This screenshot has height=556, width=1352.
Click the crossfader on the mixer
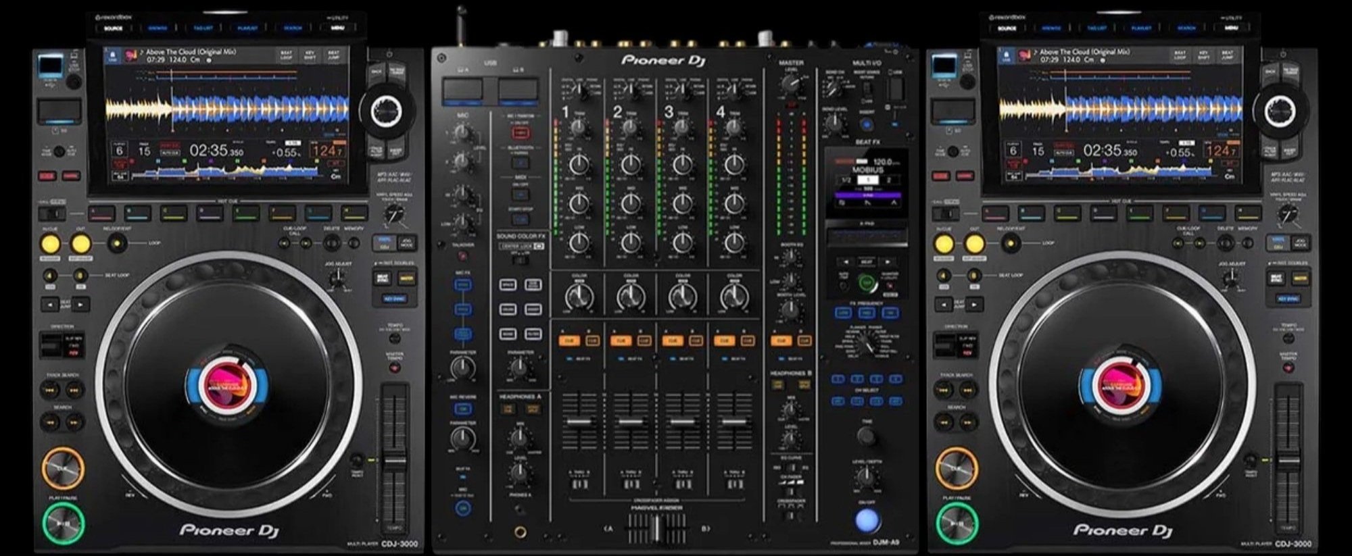(x=656, y=527)
